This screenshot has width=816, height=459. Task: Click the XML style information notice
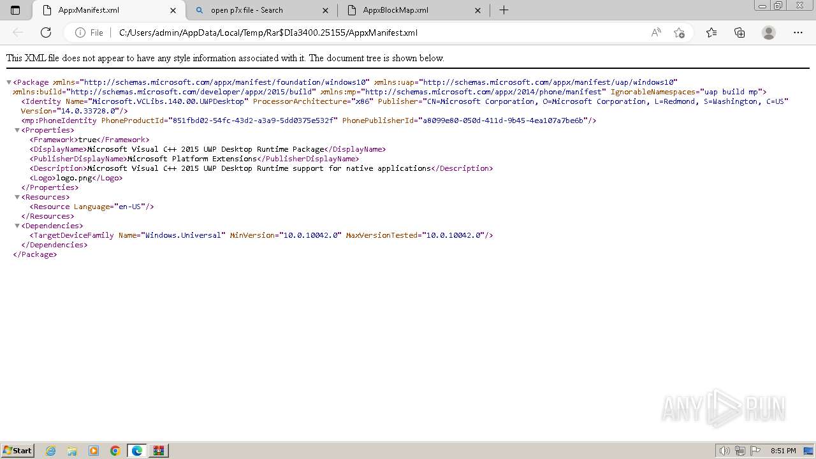coord(225,58)
